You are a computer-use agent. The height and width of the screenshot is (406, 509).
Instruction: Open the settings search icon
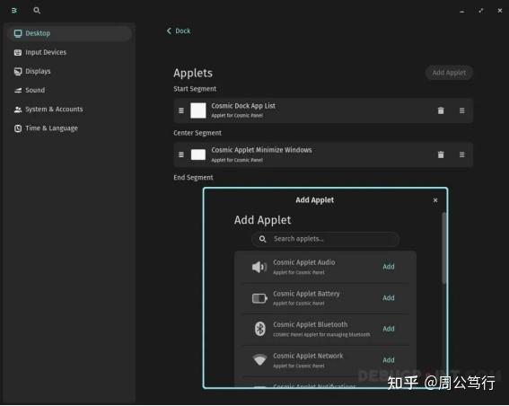37,11
